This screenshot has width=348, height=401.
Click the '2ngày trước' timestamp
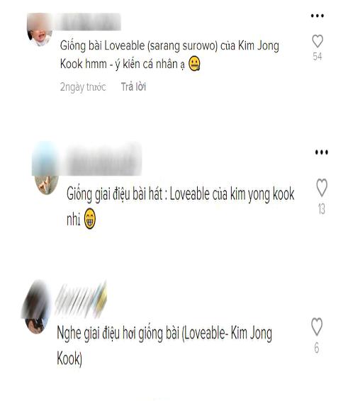[83, 87]
